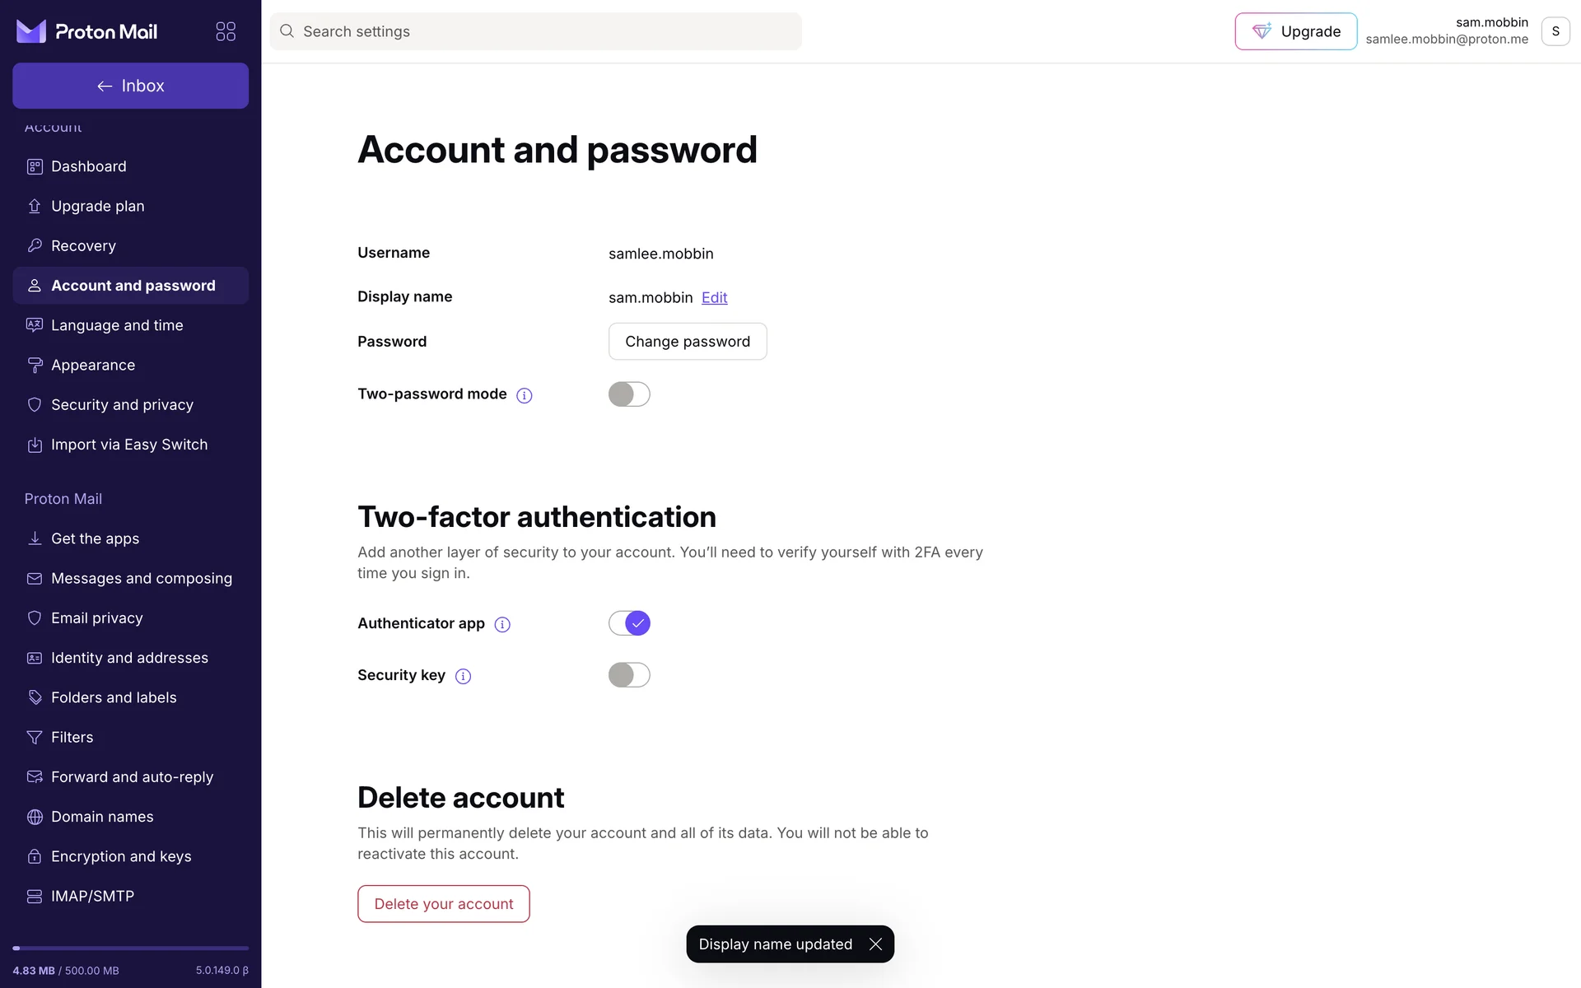This screenshot has height=988, width=1581.
Task: Go to Folders and labels settings
Action: tap(114, 697)
